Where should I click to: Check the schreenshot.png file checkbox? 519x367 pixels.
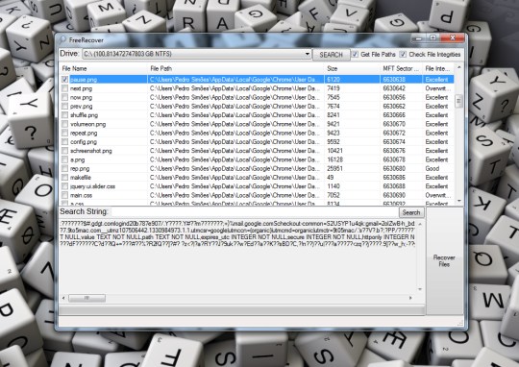point(65,151)
